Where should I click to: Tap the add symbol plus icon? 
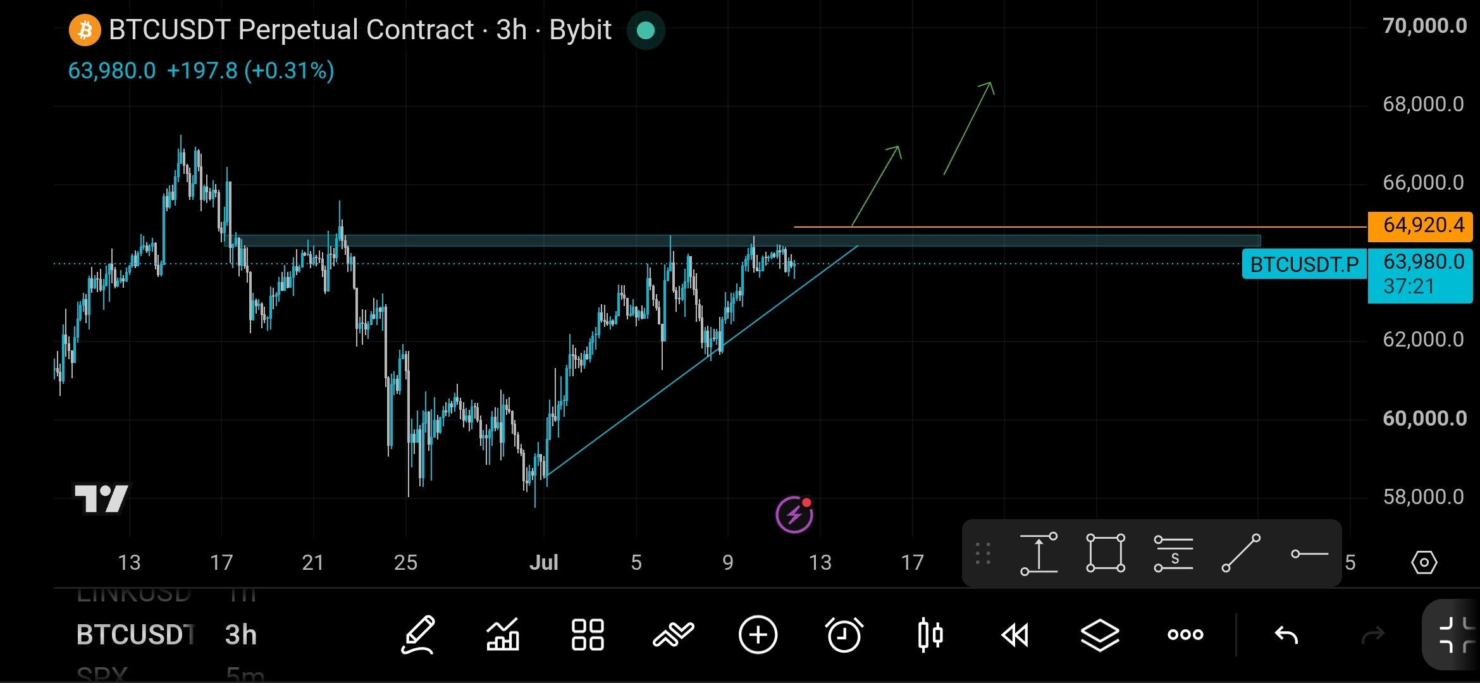(x=758, y=634)
